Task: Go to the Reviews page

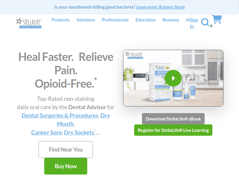Action: coord(171,20)
